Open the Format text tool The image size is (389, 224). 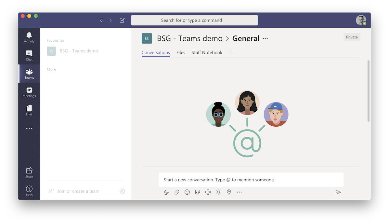pos(166,192)
